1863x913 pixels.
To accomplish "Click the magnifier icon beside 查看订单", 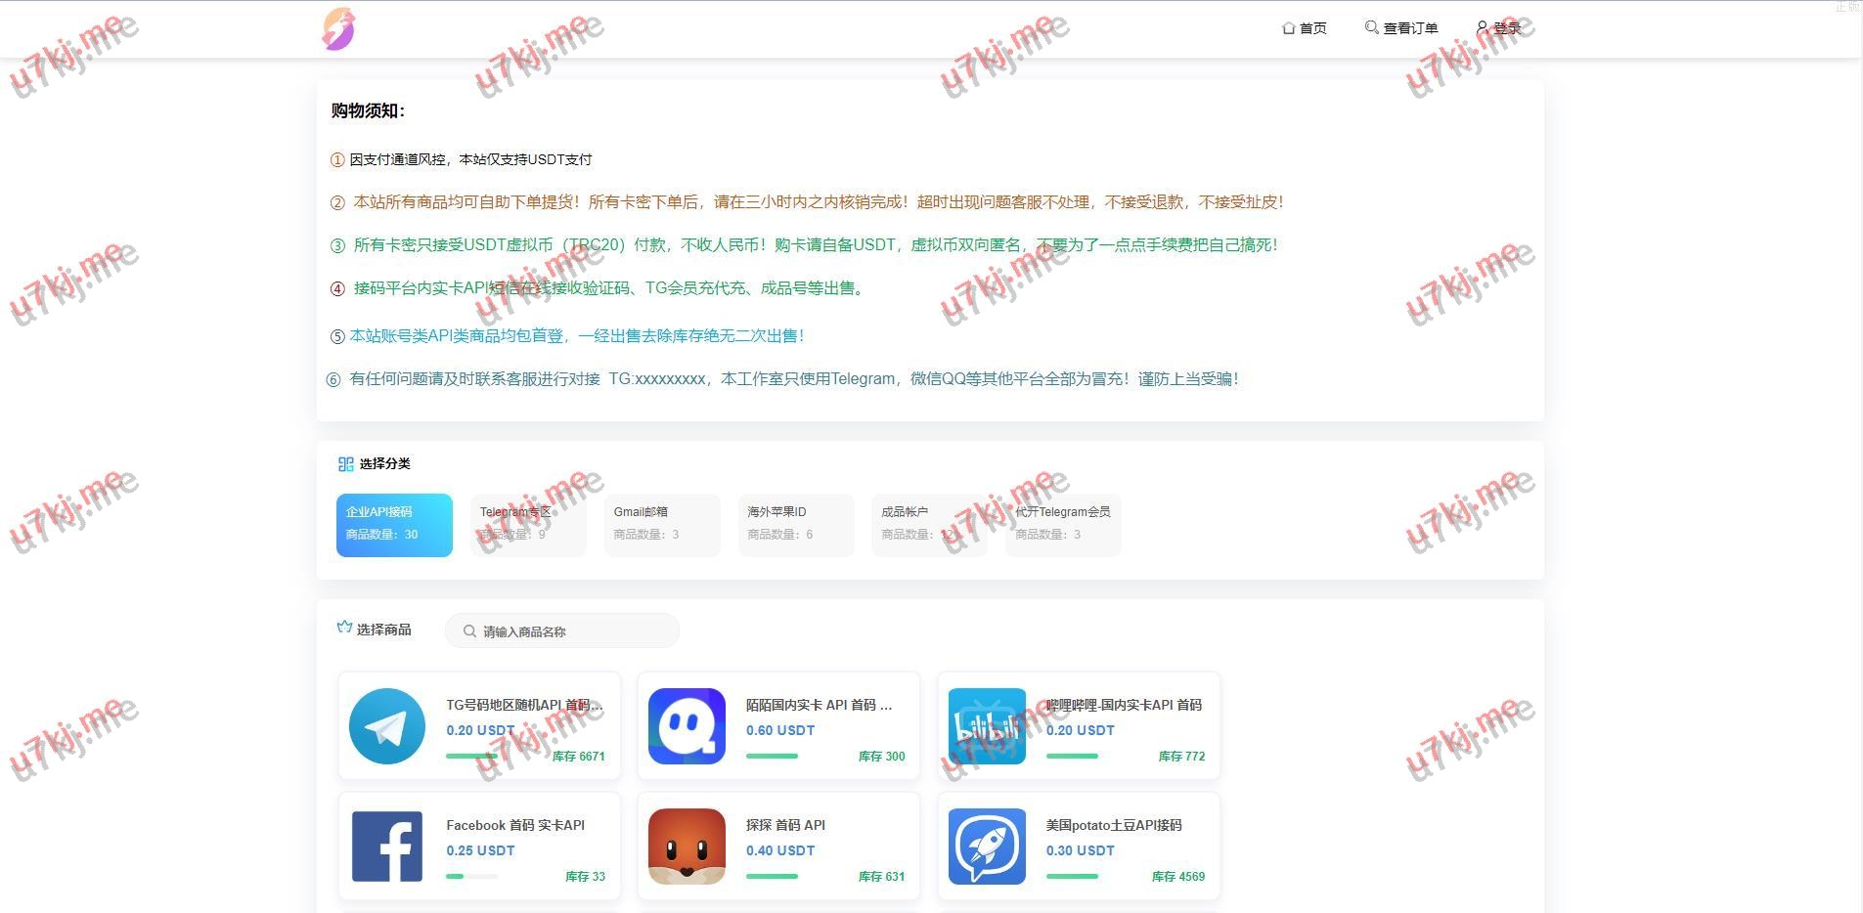I will pyautogui.click(x=1370, y=28).
